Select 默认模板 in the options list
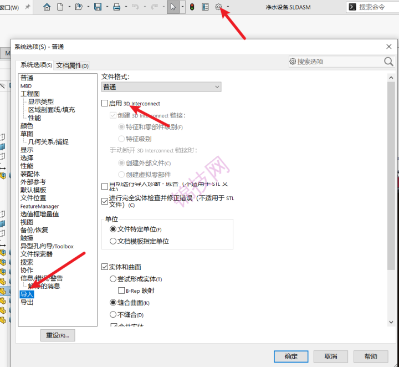399x367 pixels. coord(33,190)
